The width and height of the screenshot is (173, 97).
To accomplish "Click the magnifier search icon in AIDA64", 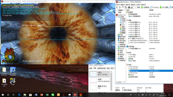I will pos(170,7).
